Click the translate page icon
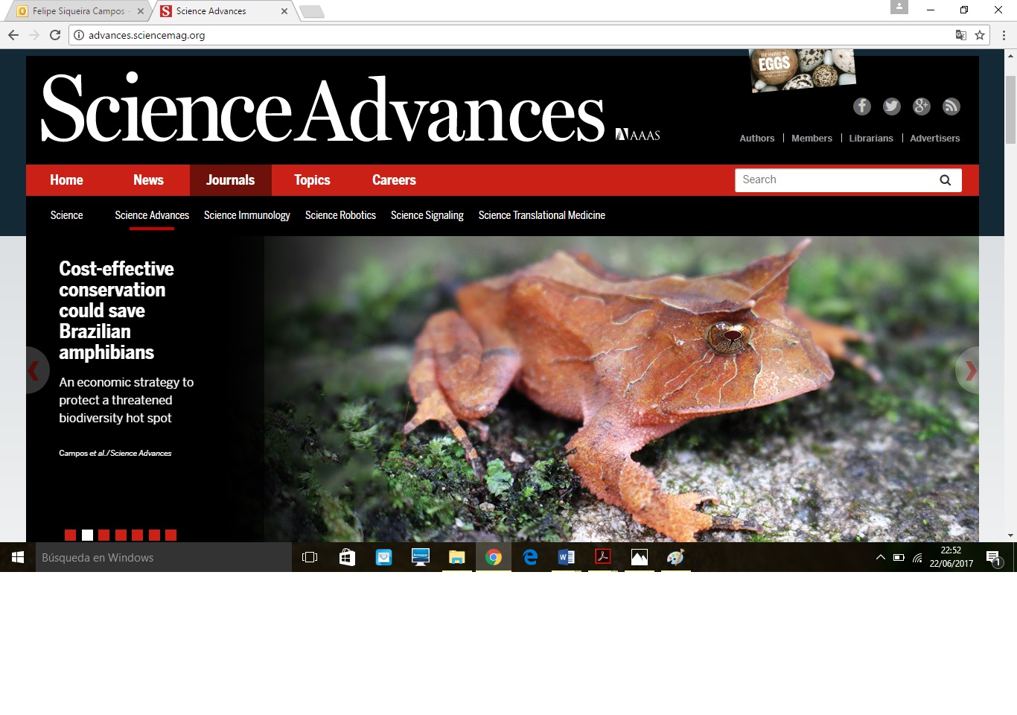Viewport: 1017px width, 715px height. (x=961, y=35)
